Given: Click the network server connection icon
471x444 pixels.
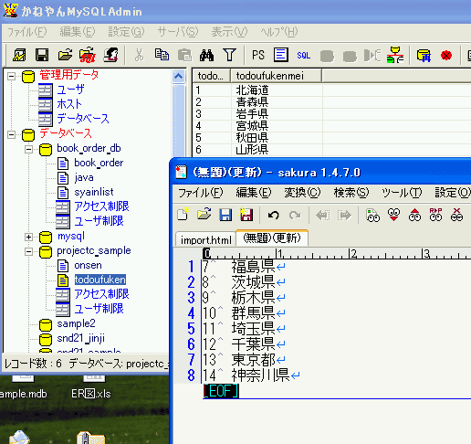Looking at the screenshot, I should click(x=395, y=55).
